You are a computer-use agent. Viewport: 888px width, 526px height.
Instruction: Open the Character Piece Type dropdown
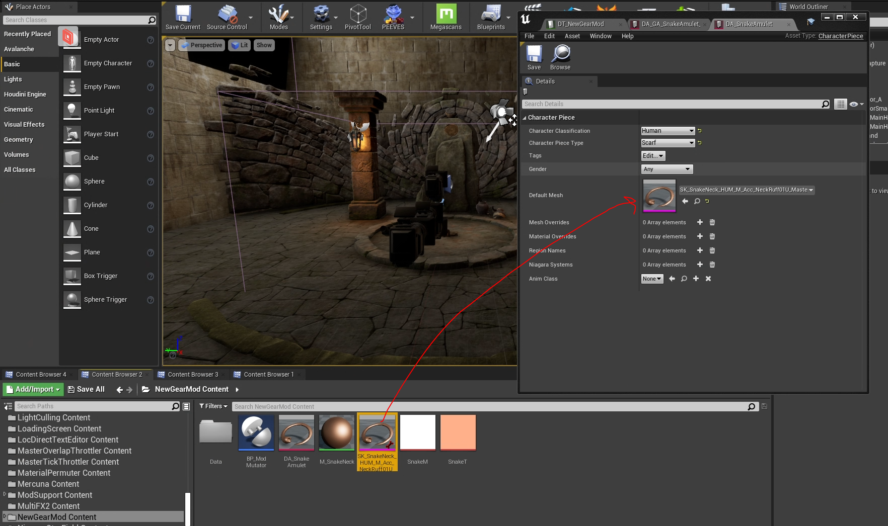pyautogui.click(x=668, y=143)
